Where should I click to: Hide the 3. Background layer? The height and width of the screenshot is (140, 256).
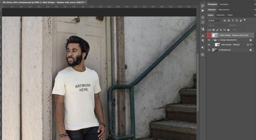coord(209,50)
